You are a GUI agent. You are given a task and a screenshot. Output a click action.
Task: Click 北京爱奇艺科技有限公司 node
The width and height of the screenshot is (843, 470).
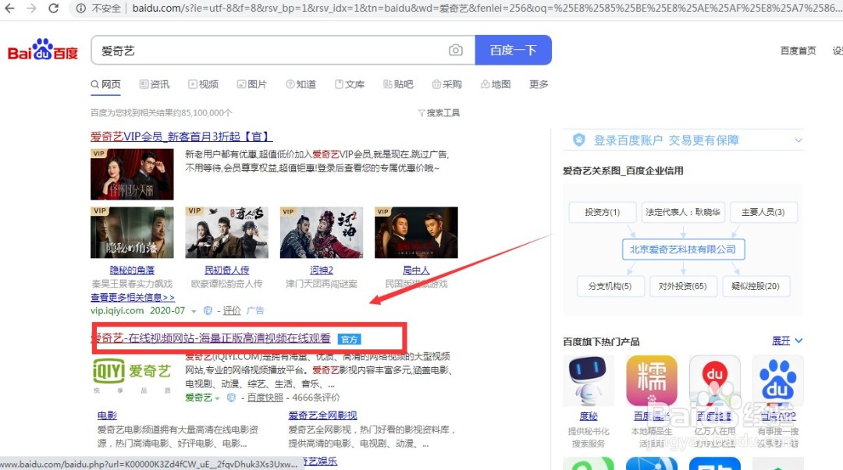[683, 249]
